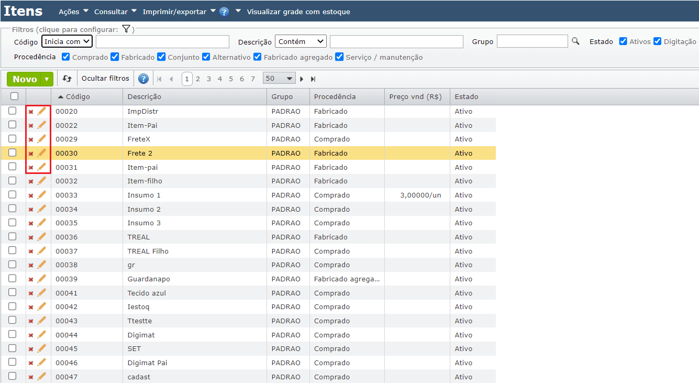Toggle the Ativos estado checkbox
699x383 pixels.
623,41
